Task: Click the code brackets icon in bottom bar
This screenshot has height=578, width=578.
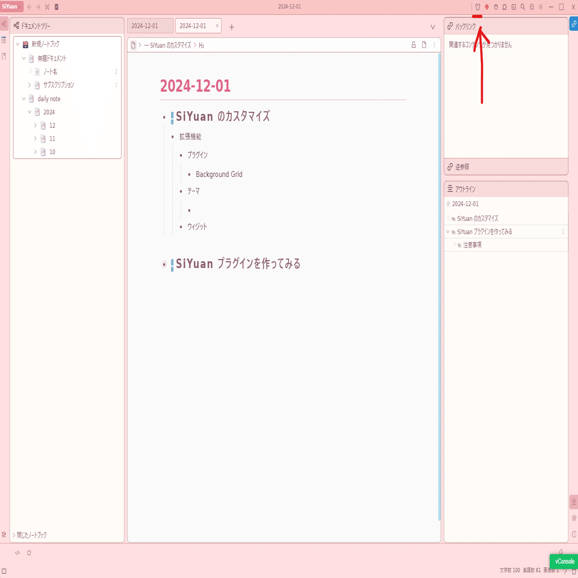Action: pyautogui.click(x=17, y=553)
